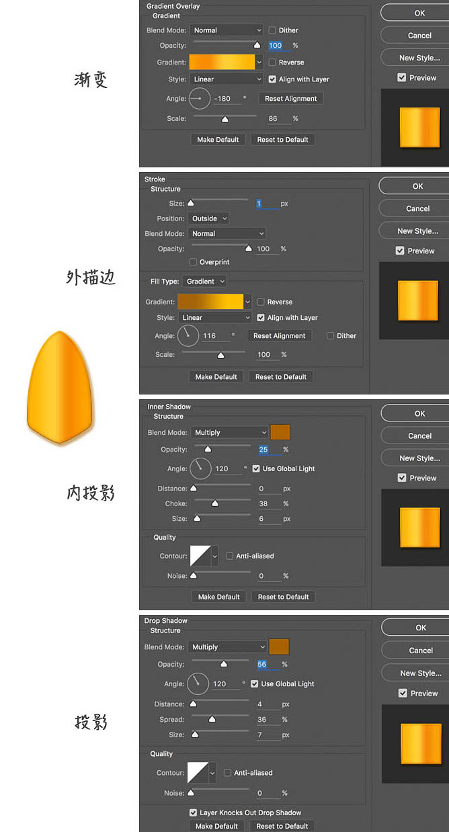Open gradient picker arrow in Gradient Overlay

point(259,62)
